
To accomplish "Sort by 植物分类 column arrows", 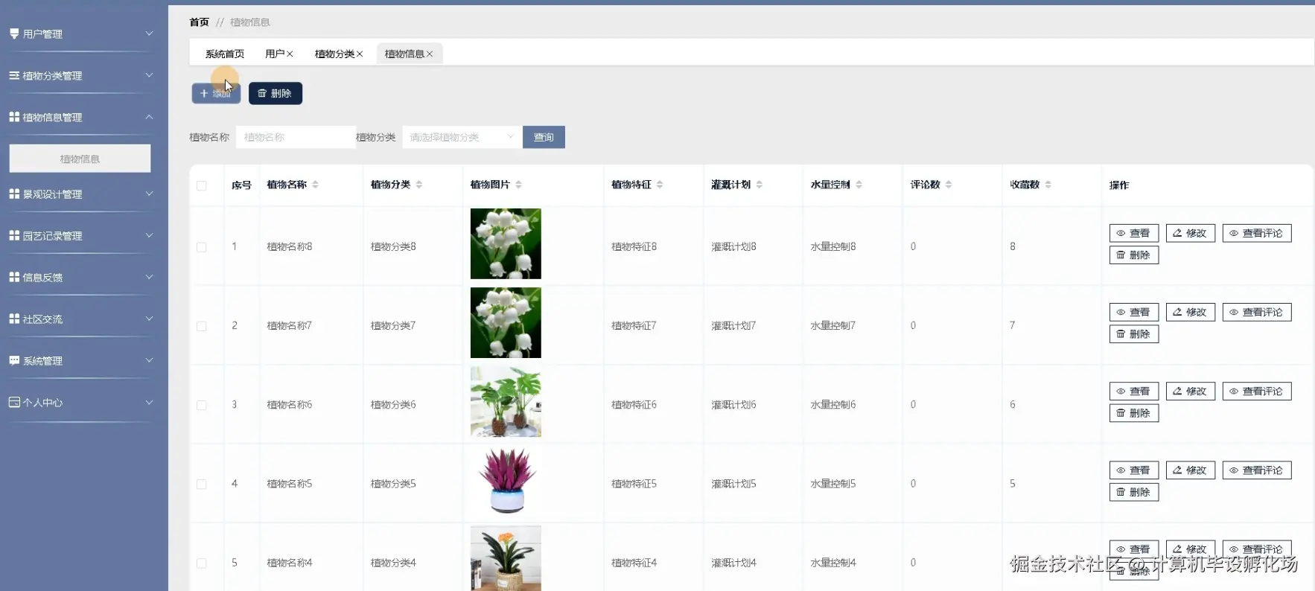I will pos(419,185).
